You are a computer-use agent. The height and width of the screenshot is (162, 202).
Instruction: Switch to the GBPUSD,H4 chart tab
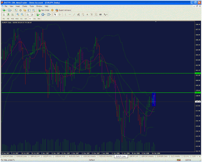tap(35, 157)
